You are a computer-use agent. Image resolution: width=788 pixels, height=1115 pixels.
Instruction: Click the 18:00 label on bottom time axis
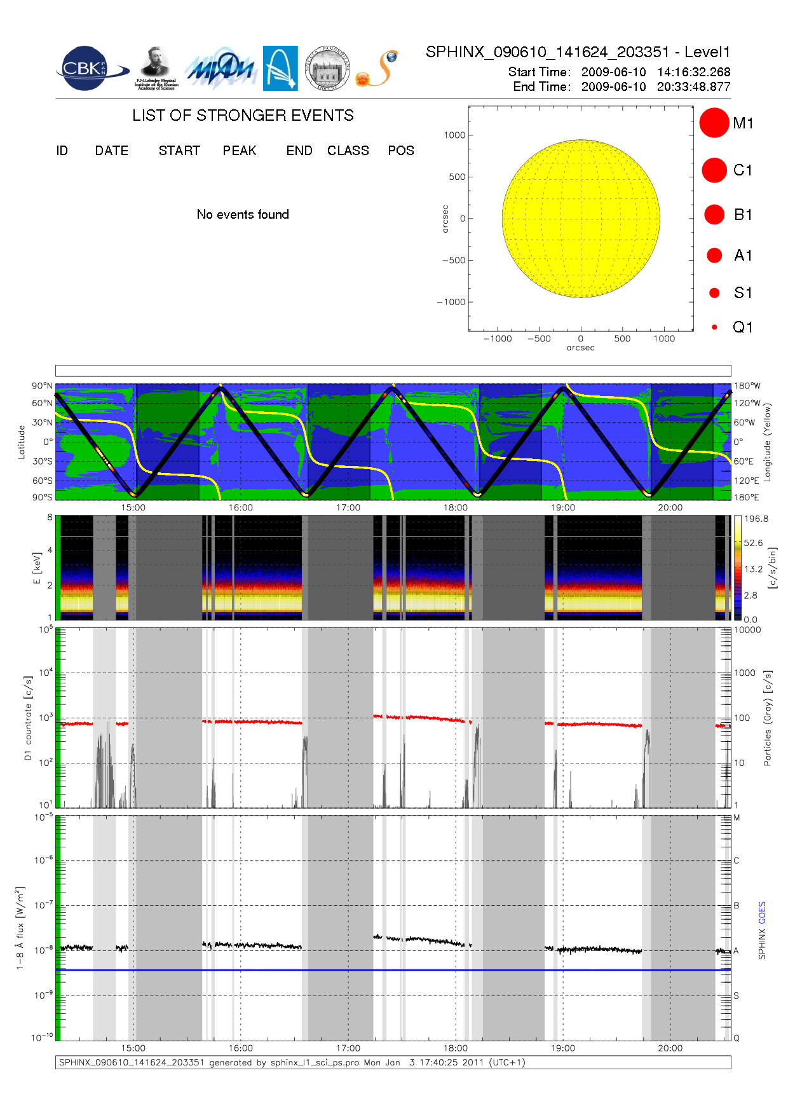pyautogui.click(x=456, y=1048)
